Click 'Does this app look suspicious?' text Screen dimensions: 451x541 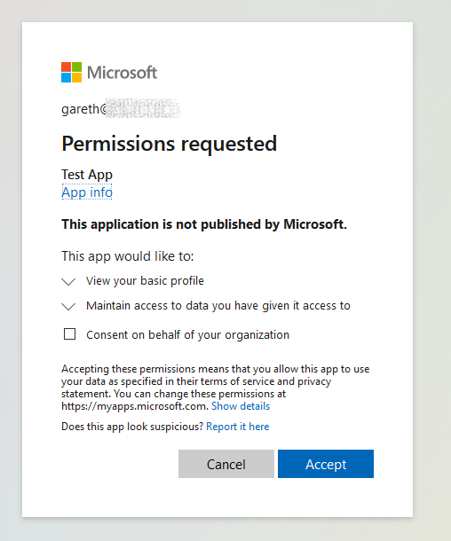[x=132, y=427]
